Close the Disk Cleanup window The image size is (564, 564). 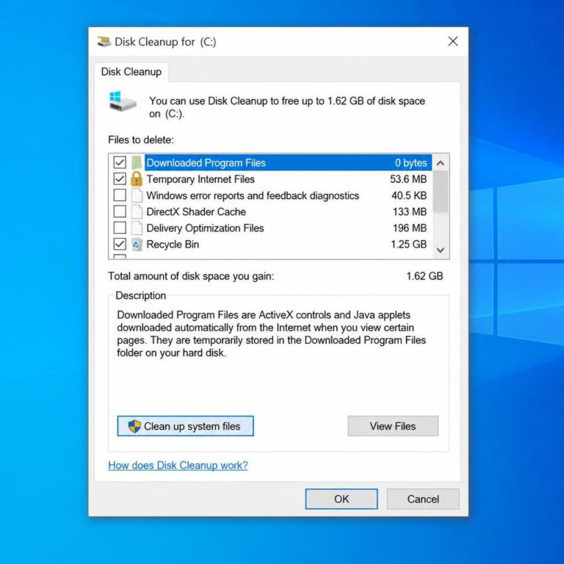(x=453, y=41)
